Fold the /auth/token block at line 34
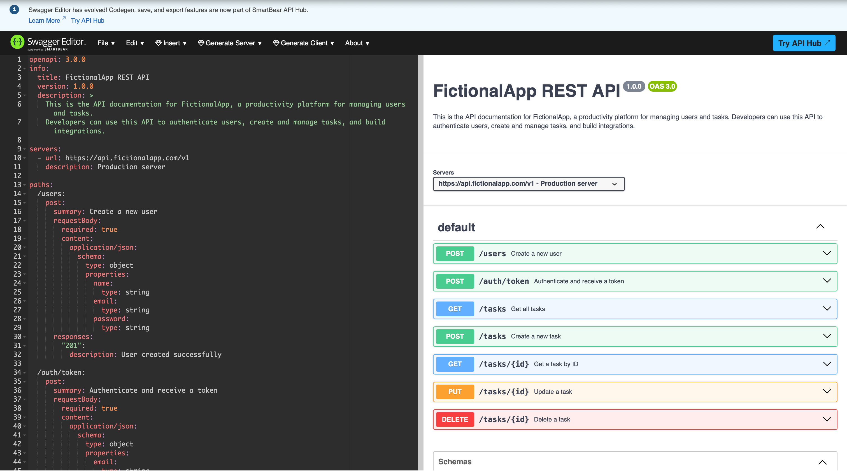This screenshot has width=847, height=471. [24, 373]
